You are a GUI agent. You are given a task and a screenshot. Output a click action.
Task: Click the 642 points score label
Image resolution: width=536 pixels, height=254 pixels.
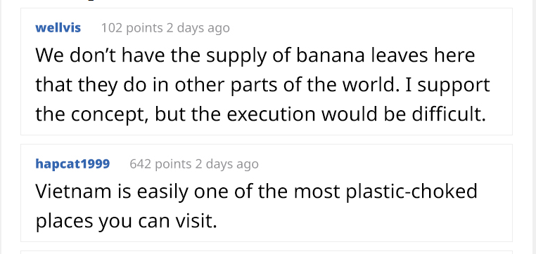[x=160, y=164]
